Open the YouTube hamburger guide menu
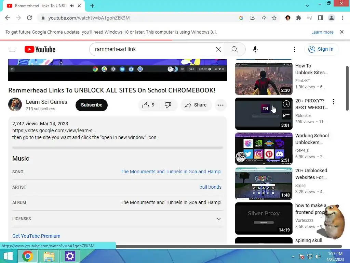 pyautogui.click(x=12, y=49)
